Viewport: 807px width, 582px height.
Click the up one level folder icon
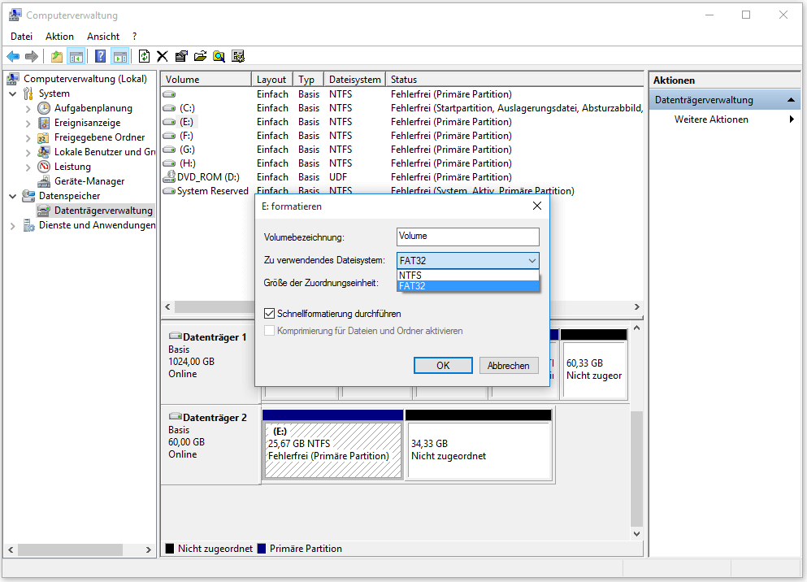point(57,57)
